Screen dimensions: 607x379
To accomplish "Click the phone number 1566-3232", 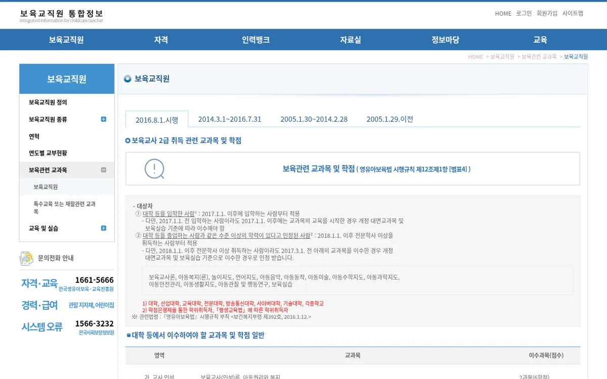I will 95,323.
